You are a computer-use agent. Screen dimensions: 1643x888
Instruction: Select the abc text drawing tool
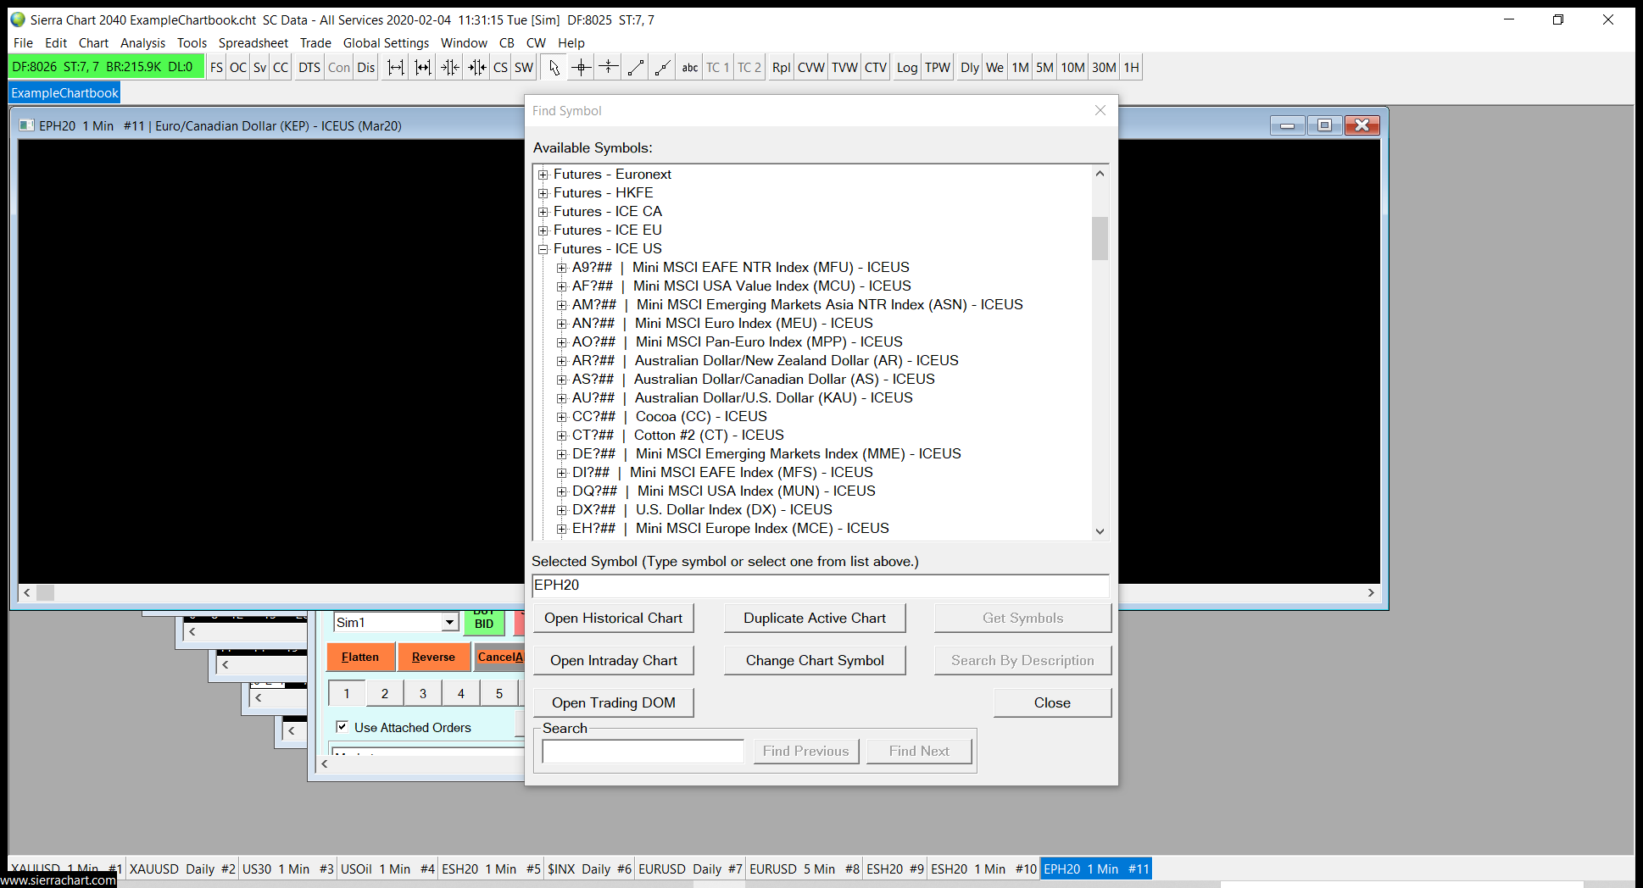[x=690, y=68]
